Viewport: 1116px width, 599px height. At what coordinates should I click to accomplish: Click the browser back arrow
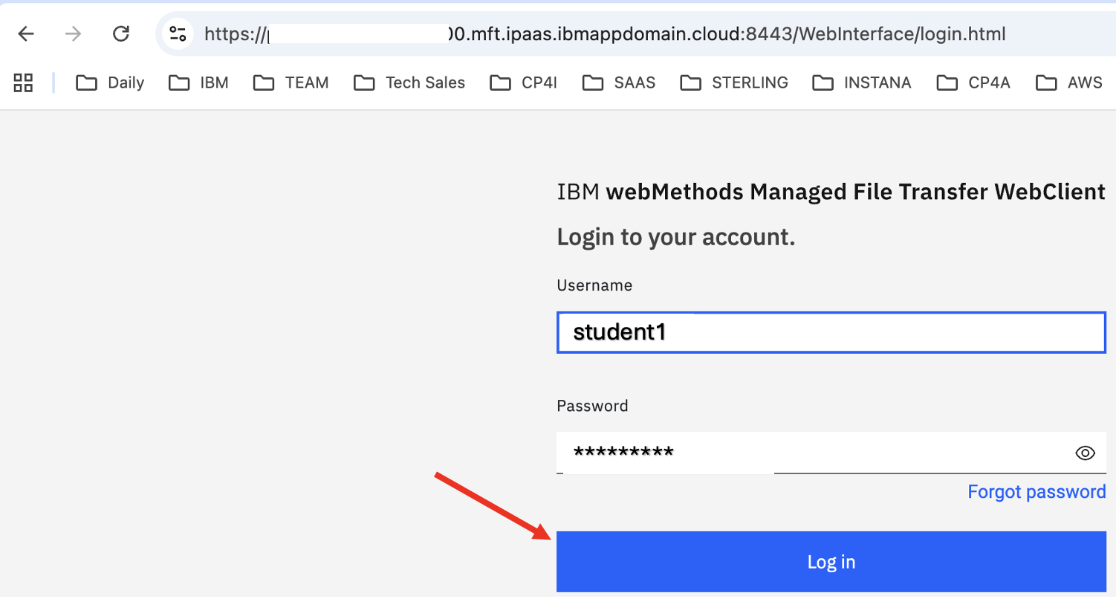[x=26, y=33]
